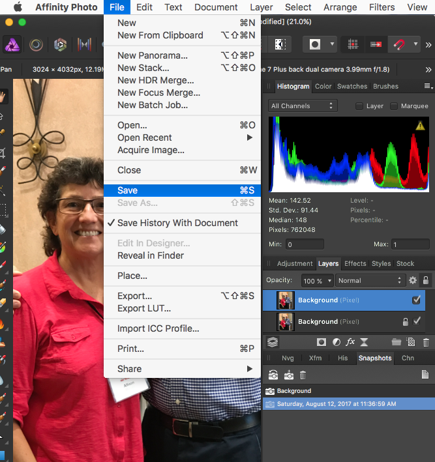
Task: Open the Opacity 100% dropdown
Action: click(x=318, y=281)
